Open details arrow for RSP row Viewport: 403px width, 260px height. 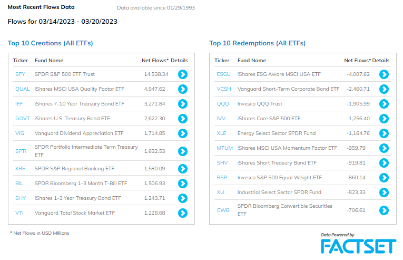384,178
